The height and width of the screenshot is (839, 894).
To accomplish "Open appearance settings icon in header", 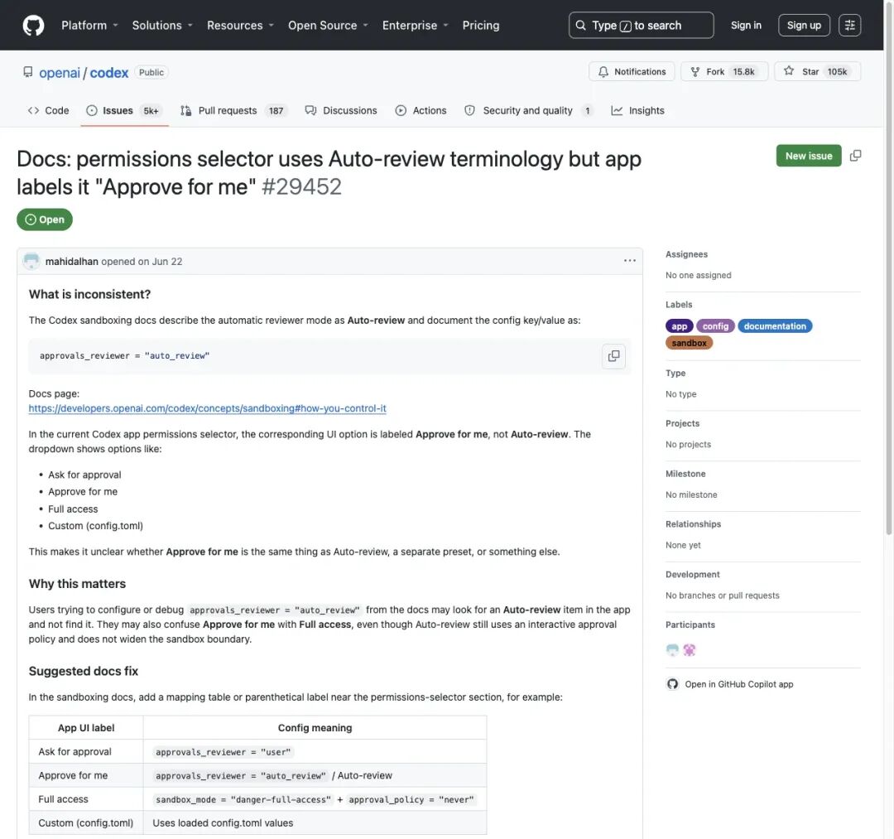I will click(x=849, y=25).
